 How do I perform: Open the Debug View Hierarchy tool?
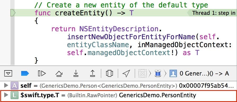point(110,74)
